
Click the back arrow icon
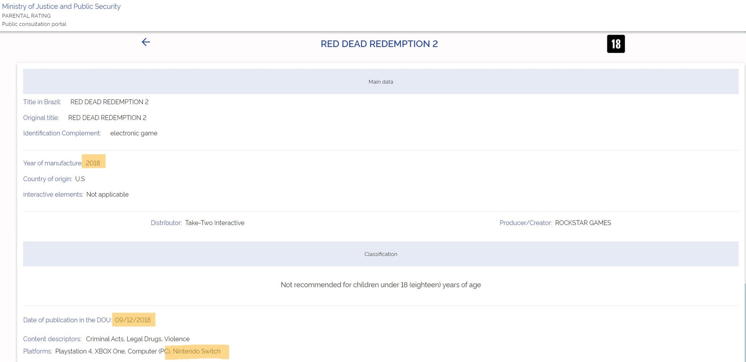(146, 42)
